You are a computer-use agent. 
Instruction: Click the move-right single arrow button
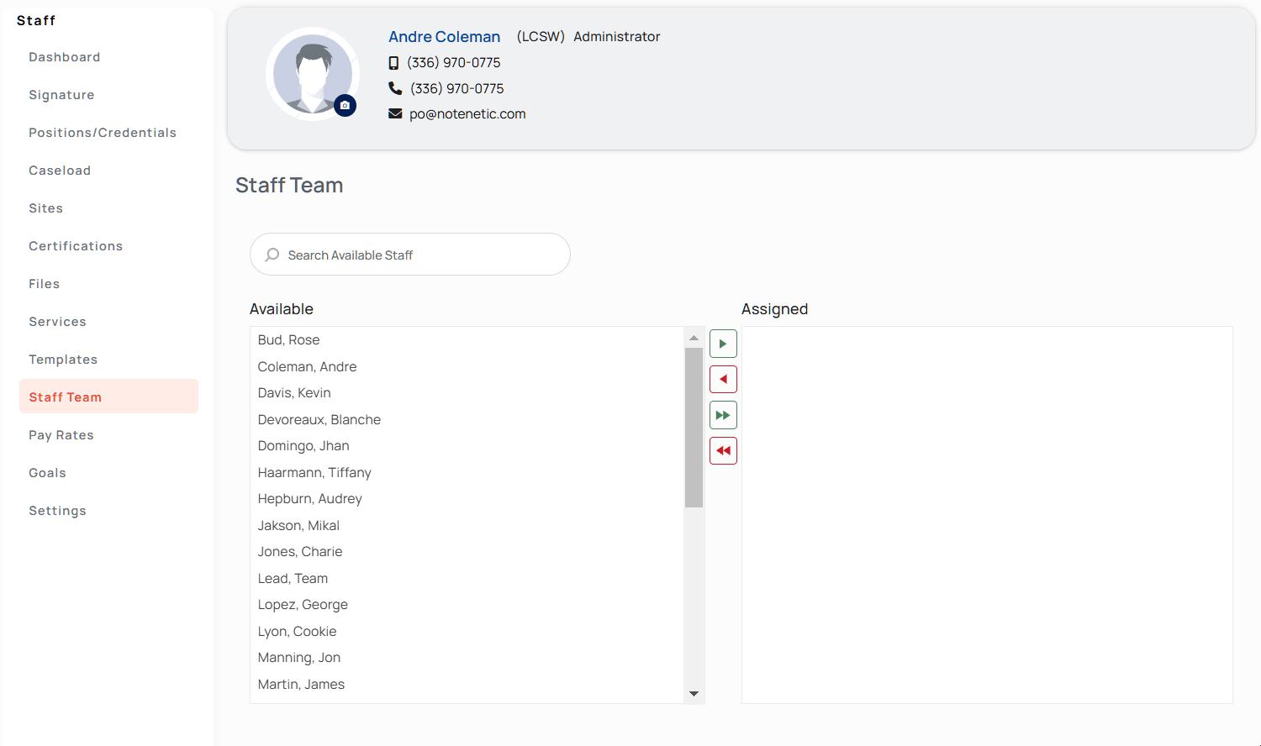pyautogui.click(x=723, y=344)
